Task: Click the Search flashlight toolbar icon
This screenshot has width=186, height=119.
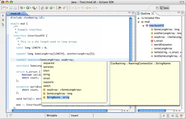Action: pyautogui.click(x=64, y=8)
